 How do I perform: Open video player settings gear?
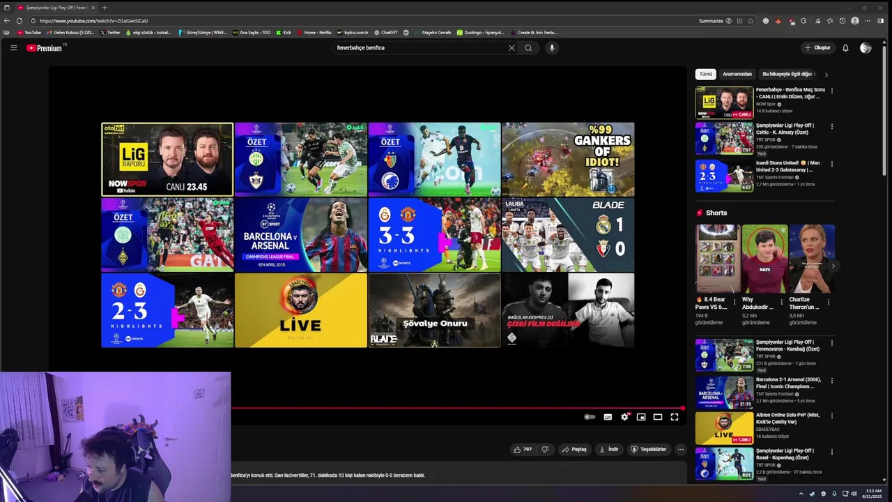point(624,417)
